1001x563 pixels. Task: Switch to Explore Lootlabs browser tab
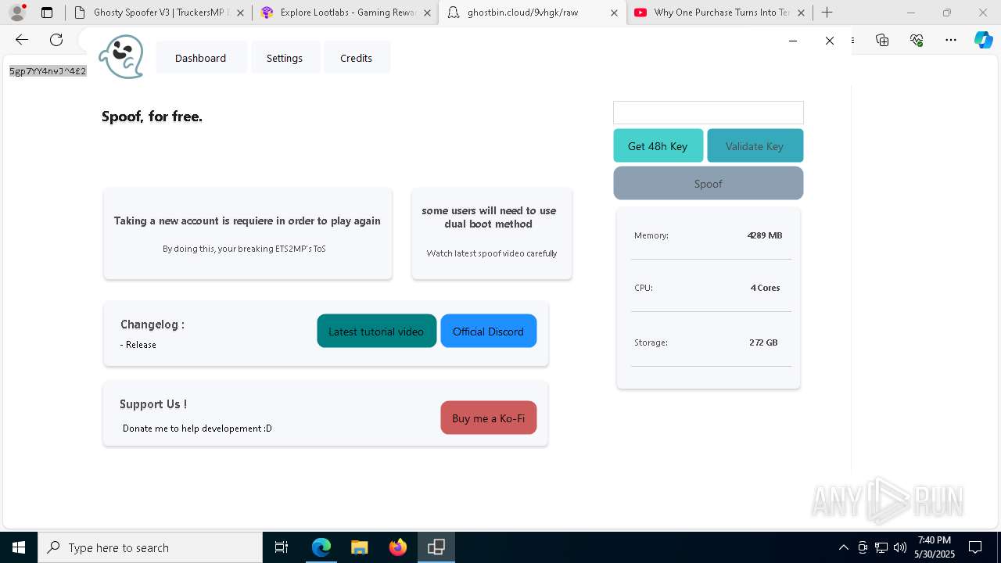[347, 13]
